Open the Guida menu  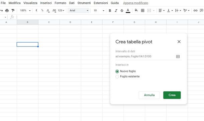point(115,3)
